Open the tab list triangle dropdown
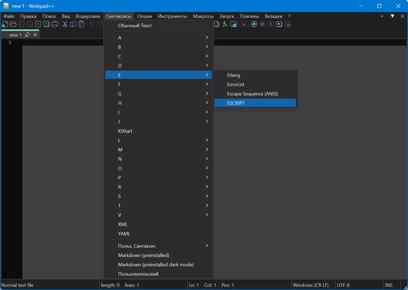The height and width of the screenshot is (290, 408). click(x=392, y=16)
